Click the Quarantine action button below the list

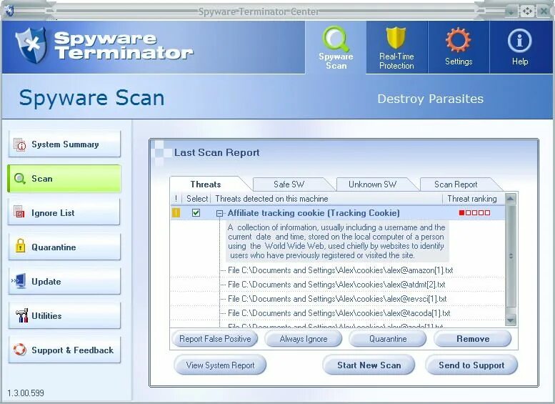pyautogui.click(x=388, y=339)
